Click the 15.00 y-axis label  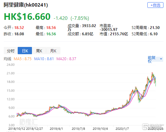click(x=10, y=91)
